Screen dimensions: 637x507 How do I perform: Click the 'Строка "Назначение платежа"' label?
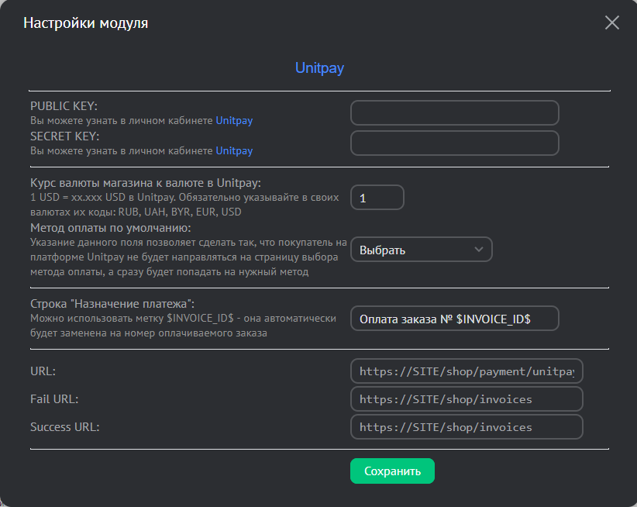point(112,303)
